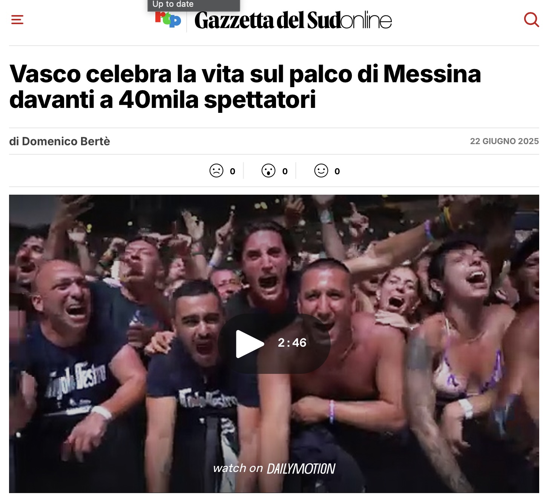The height and width of the screenshot is (501, 549).
Task: Click the sad reaction counter showing 0
Action: 233,171
